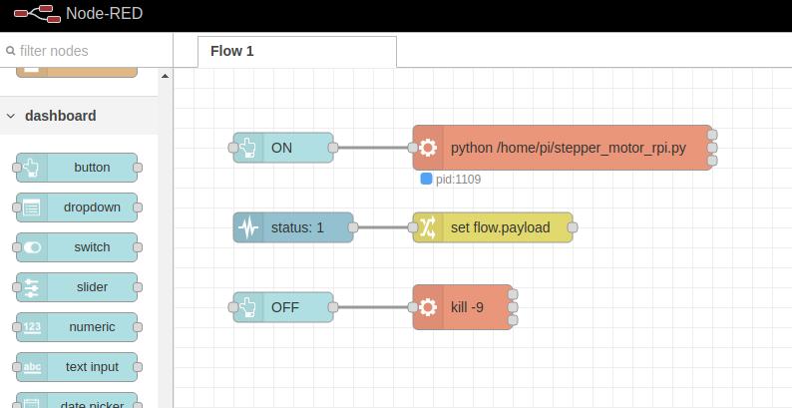
Task: Click the filter nodes search field
Action: pos(87,51)
